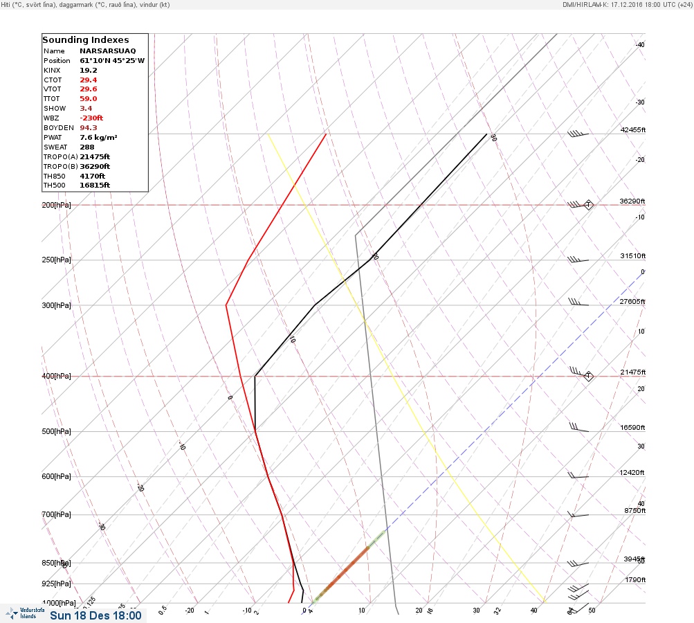Click the 31510ft height label

(633, 256)
